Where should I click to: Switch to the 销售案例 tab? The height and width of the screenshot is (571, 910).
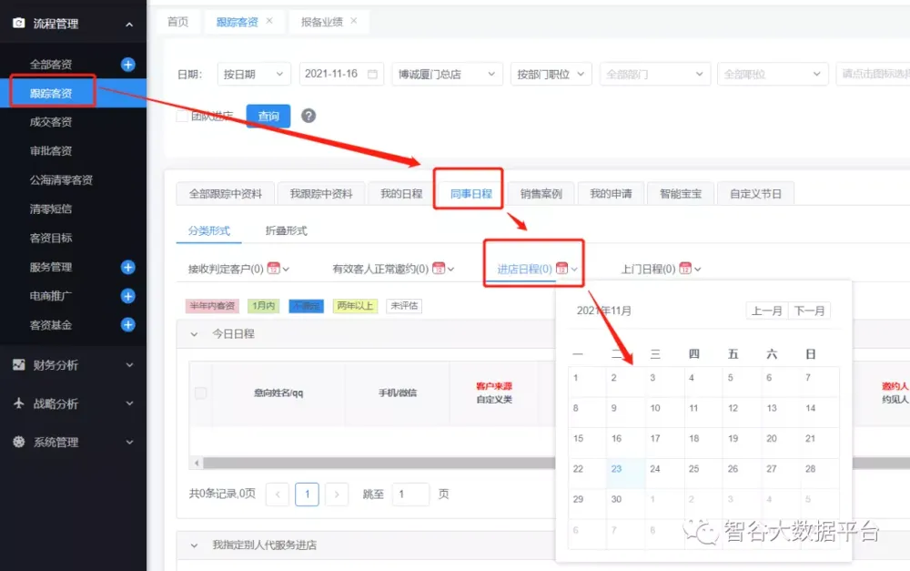(x=541, y=194)
